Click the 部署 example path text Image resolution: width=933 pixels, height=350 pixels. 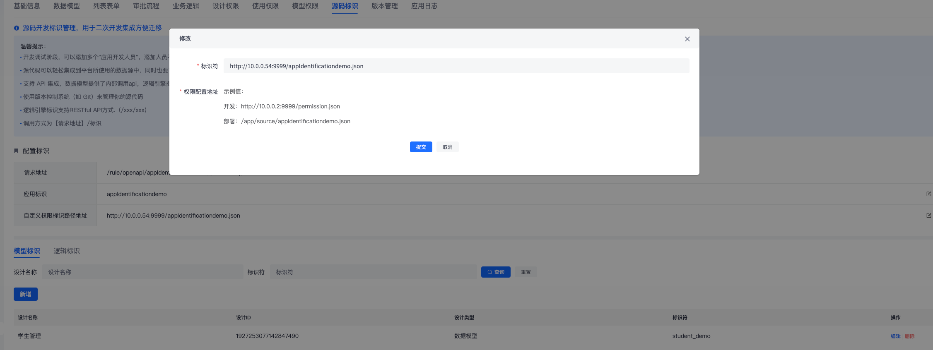click(296, 121)
